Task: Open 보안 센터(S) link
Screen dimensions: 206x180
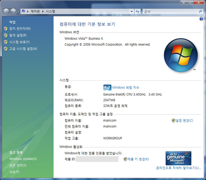Action: [18, 165]
